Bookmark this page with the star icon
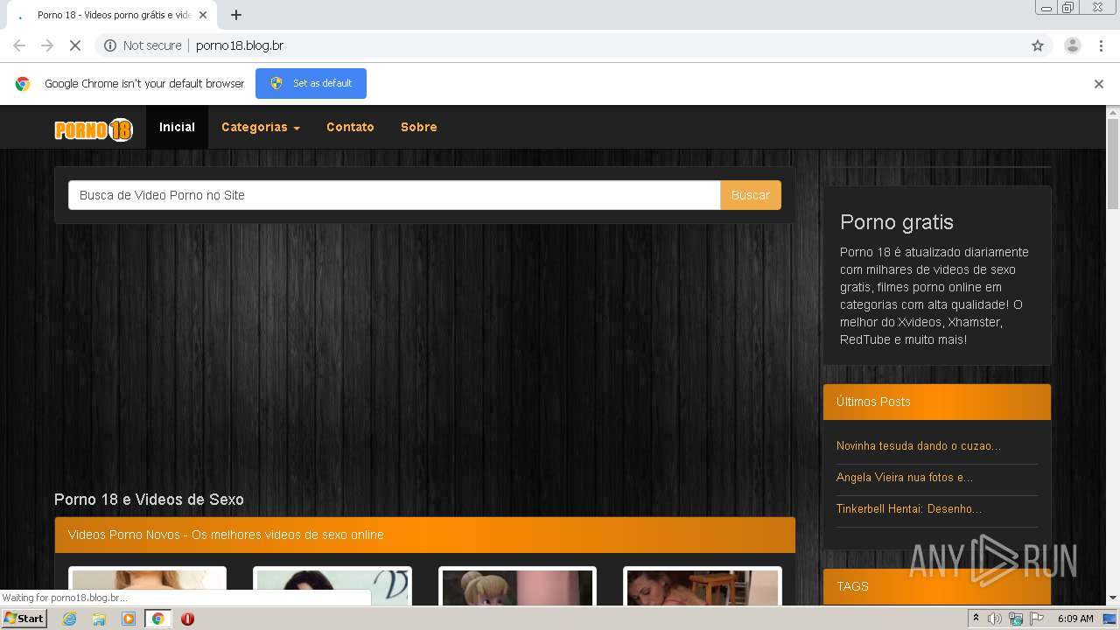This screenshot has height=630, width=1120. click(1038, 45)
